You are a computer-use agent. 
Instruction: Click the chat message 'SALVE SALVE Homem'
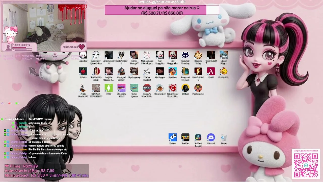pos(40,119)
